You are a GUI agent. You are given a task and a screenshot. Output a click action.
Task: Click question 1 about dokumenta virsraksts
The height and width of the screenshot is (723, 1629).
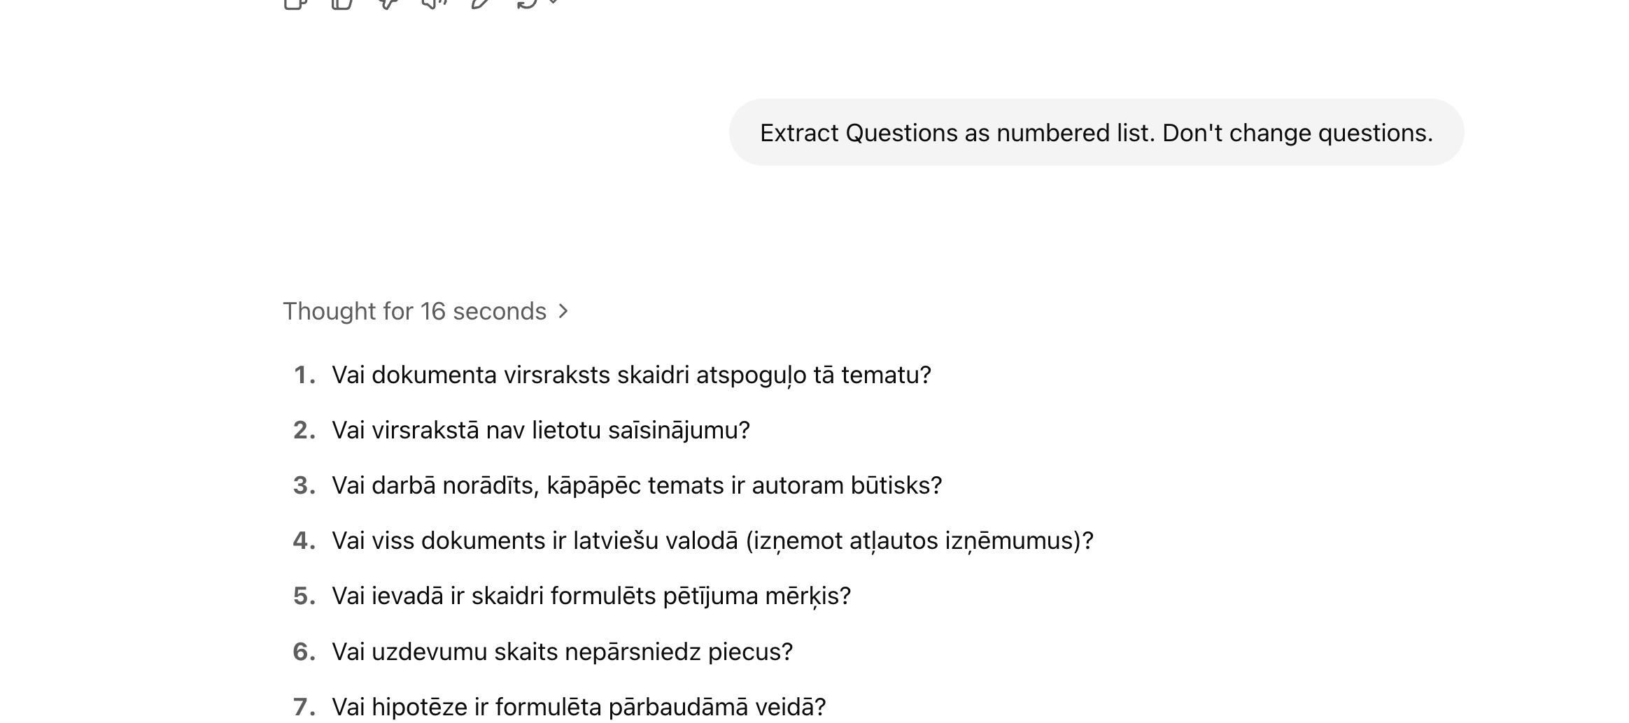click(631, 375)
